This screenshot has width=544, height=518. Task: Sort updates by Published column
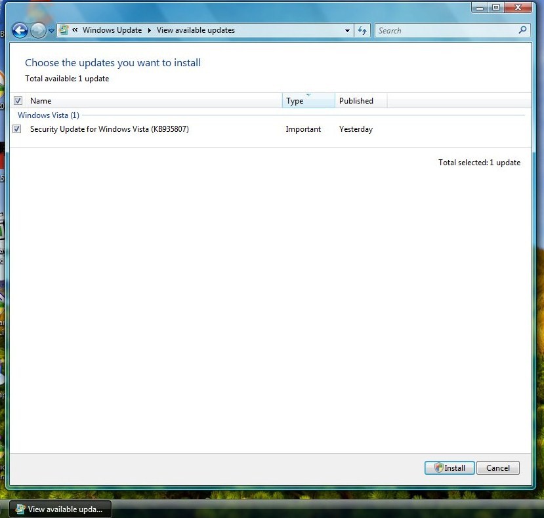pyautogui.click(x=361, y=100)
